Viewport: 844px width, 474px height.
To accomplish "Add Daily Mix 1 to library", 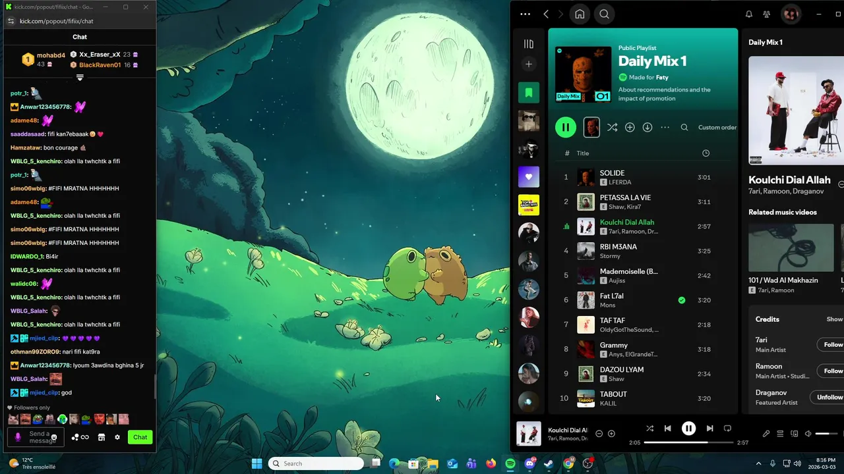I will (x=630, y=127).
